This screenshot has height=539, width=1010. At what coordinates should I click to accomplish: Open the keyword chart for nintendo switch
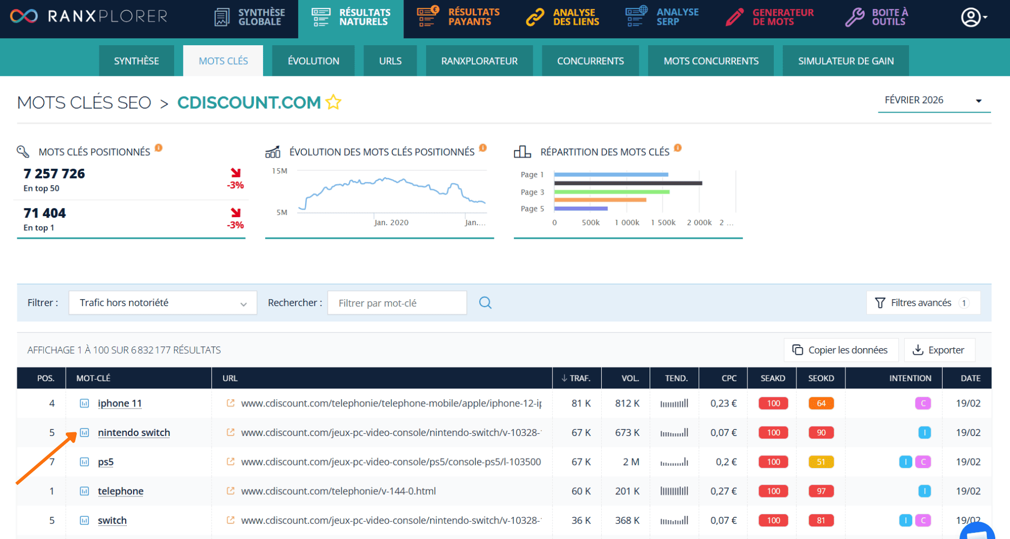[x=85, y=432]
